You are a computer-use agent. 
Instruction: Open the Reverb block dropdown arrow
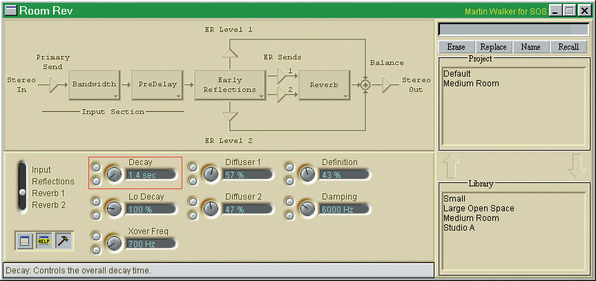pyautogui.click(x=345, y=96)
